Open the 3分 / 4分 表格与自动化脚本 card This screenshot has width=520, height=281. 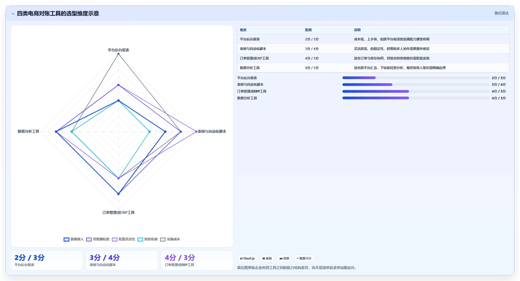pyautogui.click(x=122, y=260)
